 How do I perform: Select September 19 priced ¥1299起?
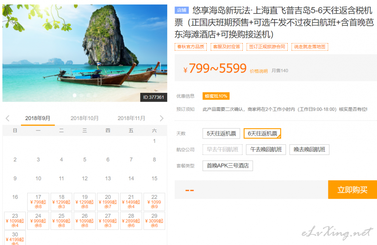pyautogui.click(x=85, y=202)
